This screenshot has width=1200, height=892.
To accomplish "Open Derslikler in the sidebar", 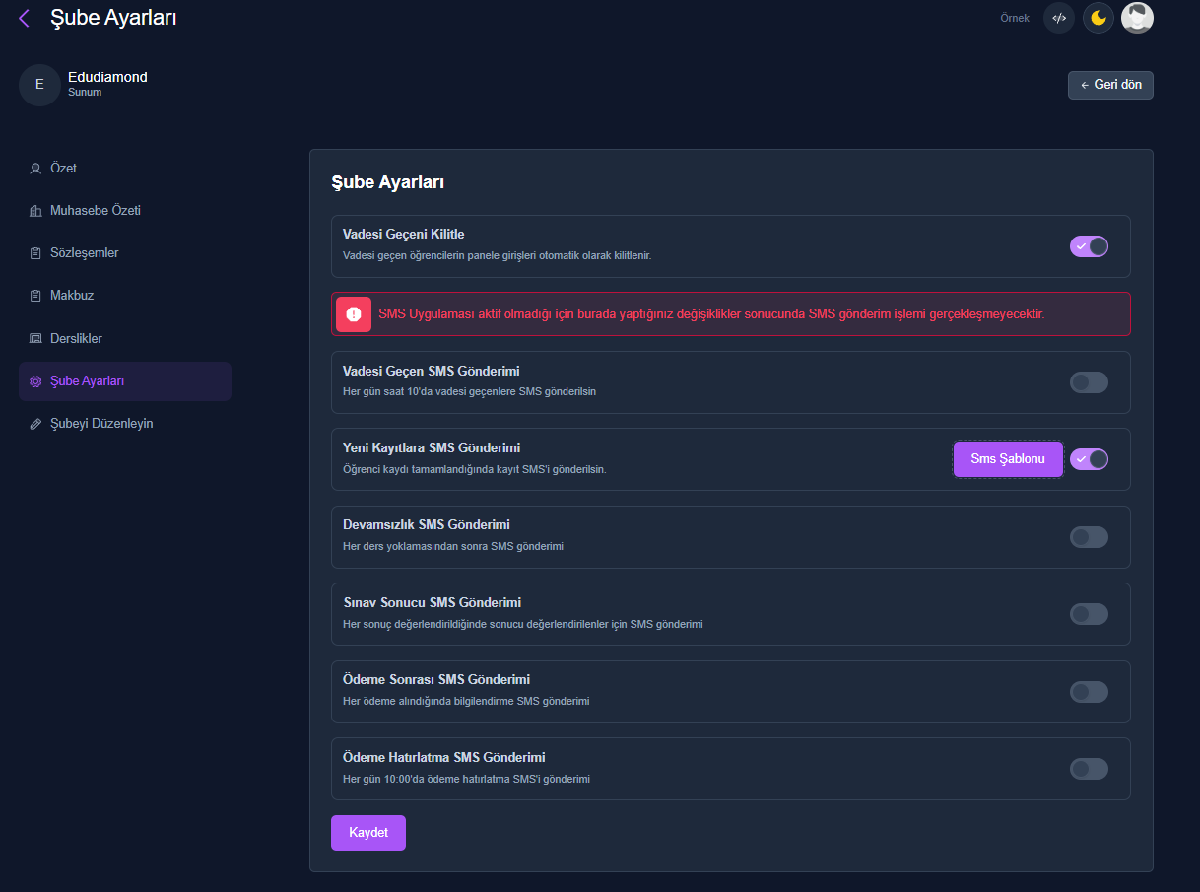I will (125, 339).
